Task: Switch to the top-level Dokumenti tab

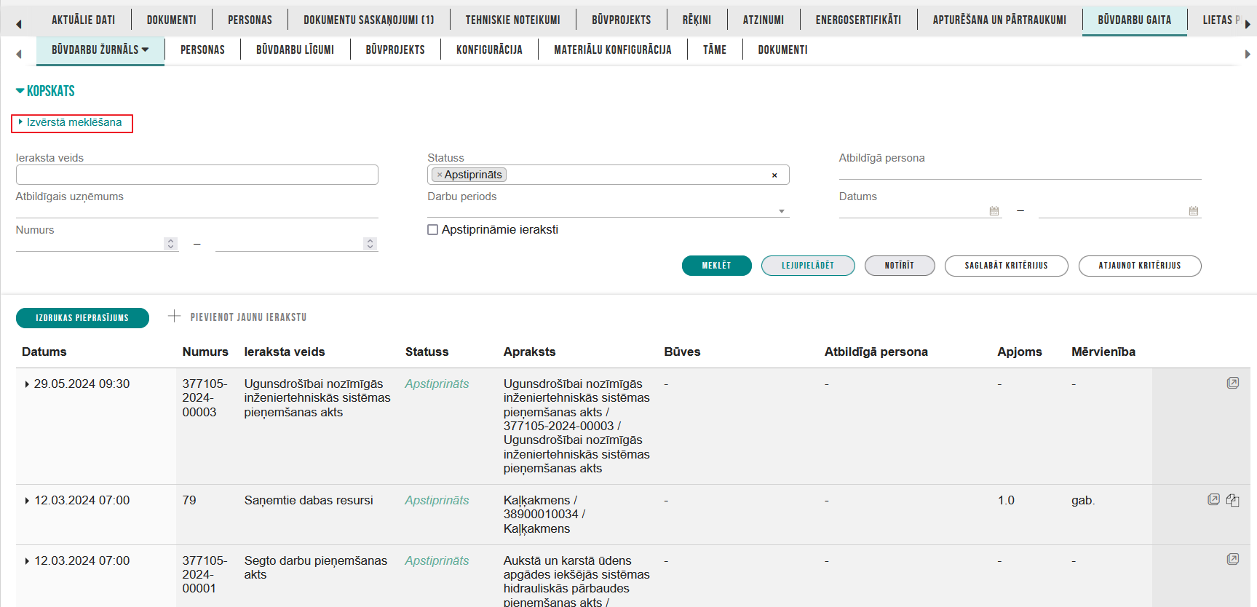Action: pos(172,20)
